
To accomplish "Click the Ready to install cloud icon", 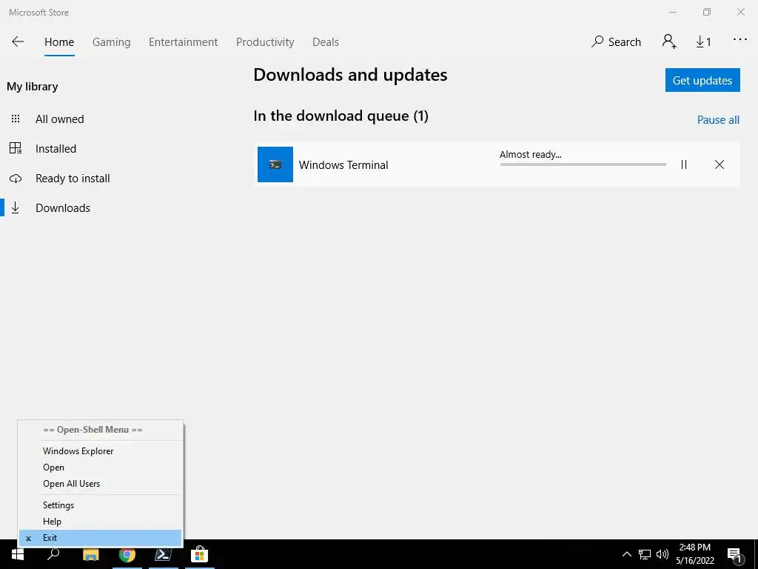I will click(x=16, y=179).
